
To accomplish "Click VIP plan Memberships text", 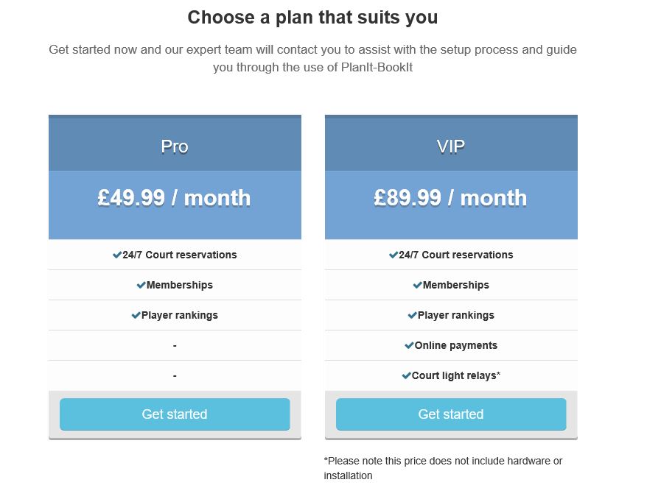I will (456, 285).
